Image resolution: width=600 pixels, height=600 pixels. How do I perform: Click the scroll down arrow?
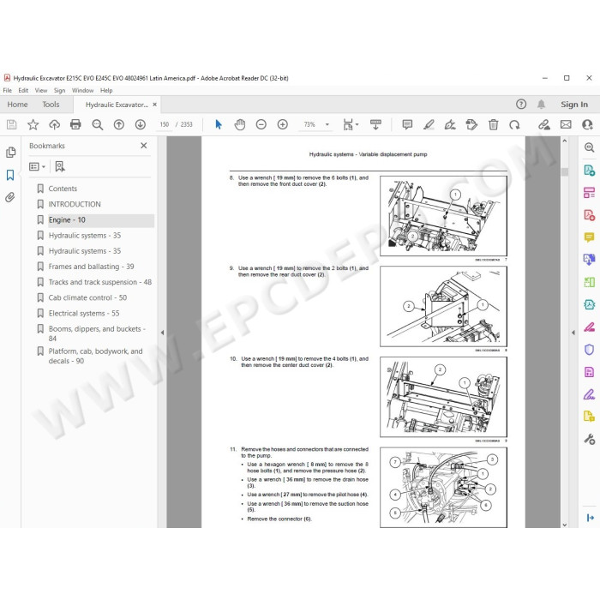coord(564,525)
